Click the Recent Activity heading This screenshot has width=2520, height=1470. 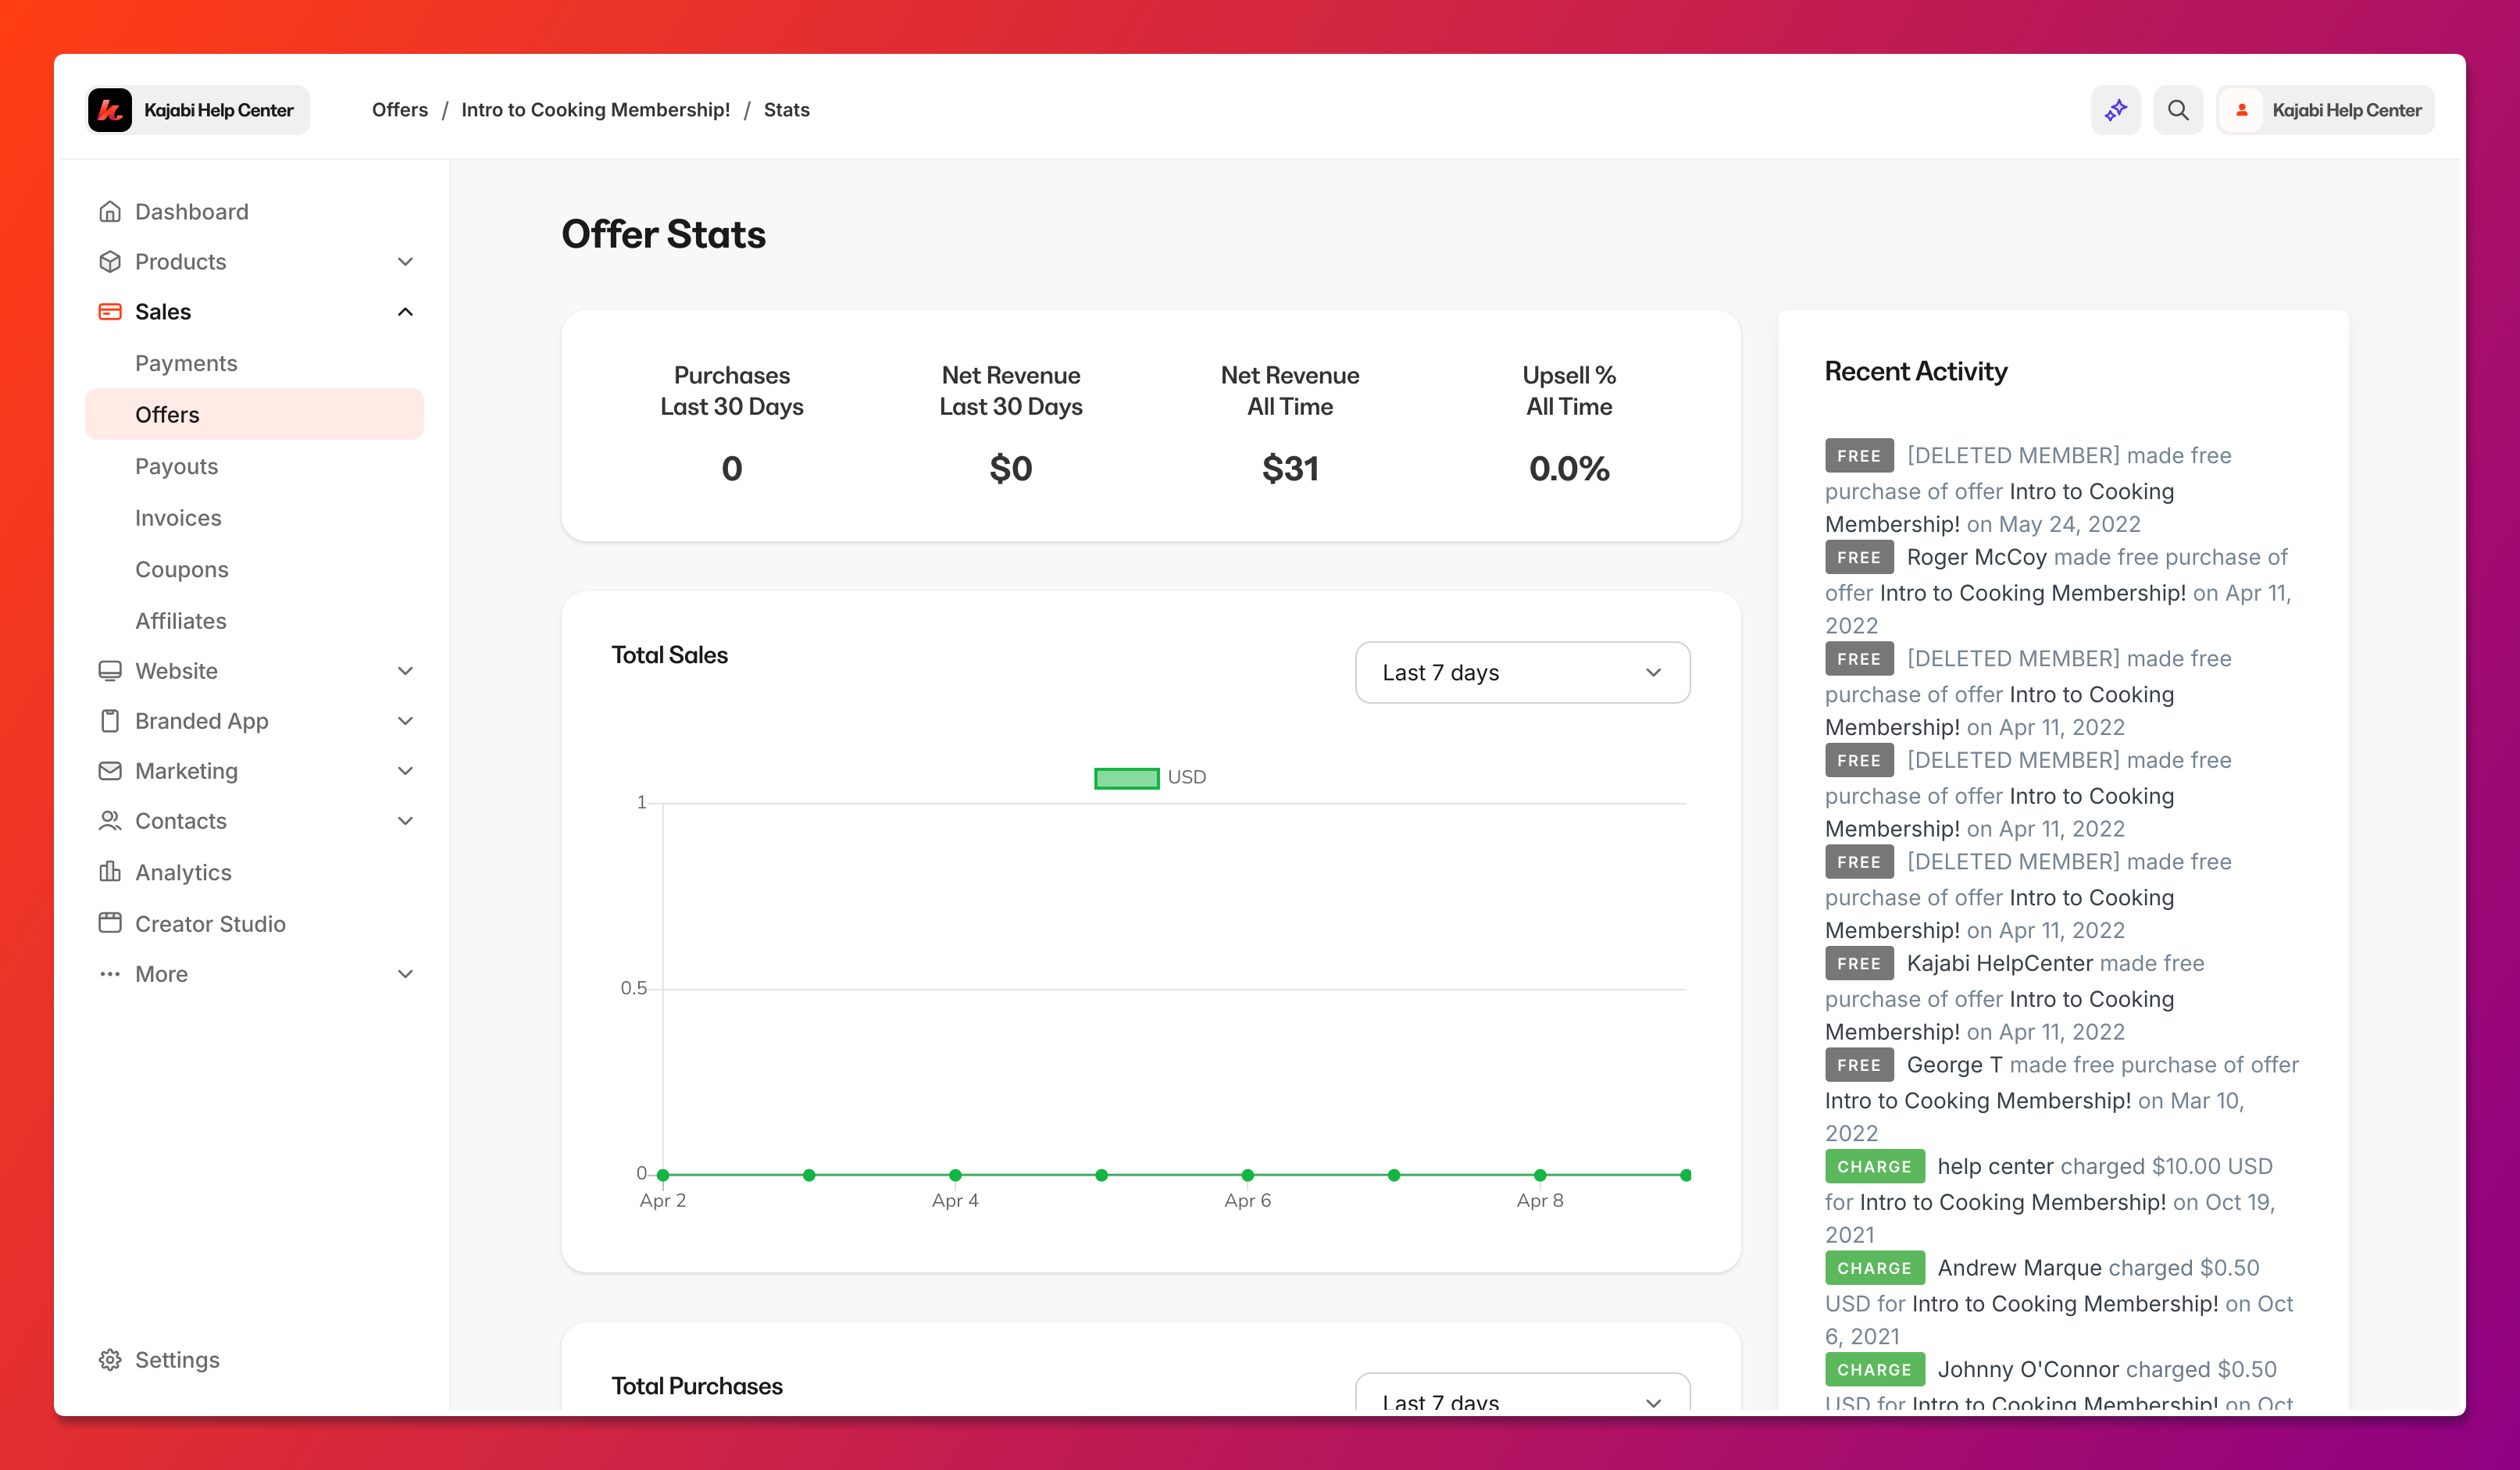pyautogui.click(x=1915, y=372)
